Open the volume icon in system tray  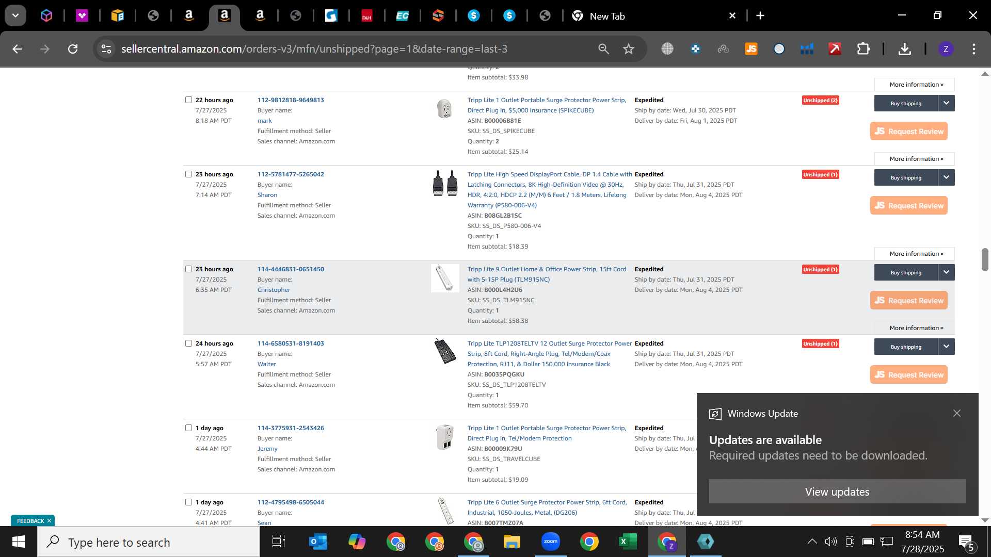(x=830, y=542)
